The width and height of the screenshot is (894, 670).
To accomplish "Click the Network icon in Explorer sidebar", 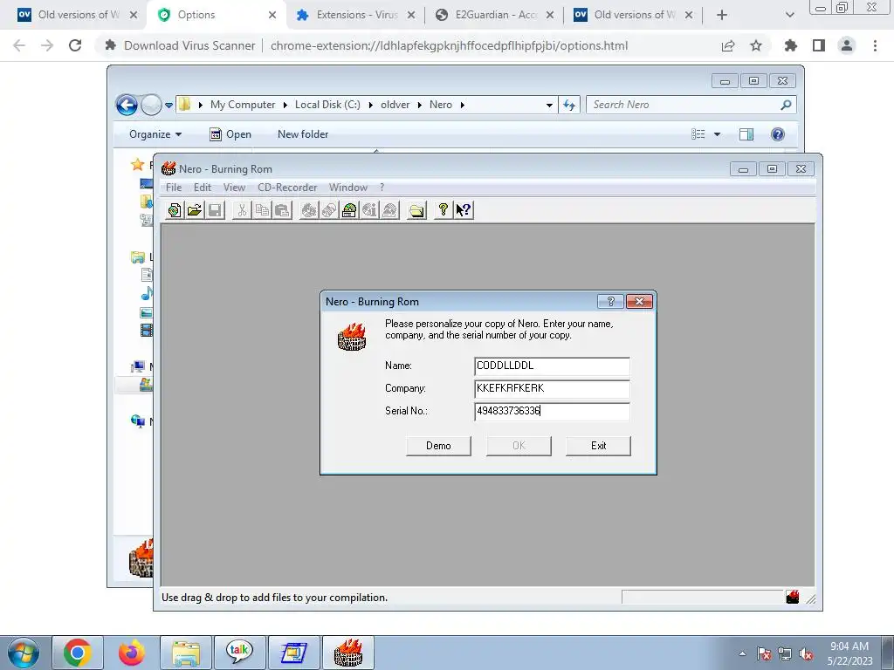I will pyautogui.click(x=137, y=421).
